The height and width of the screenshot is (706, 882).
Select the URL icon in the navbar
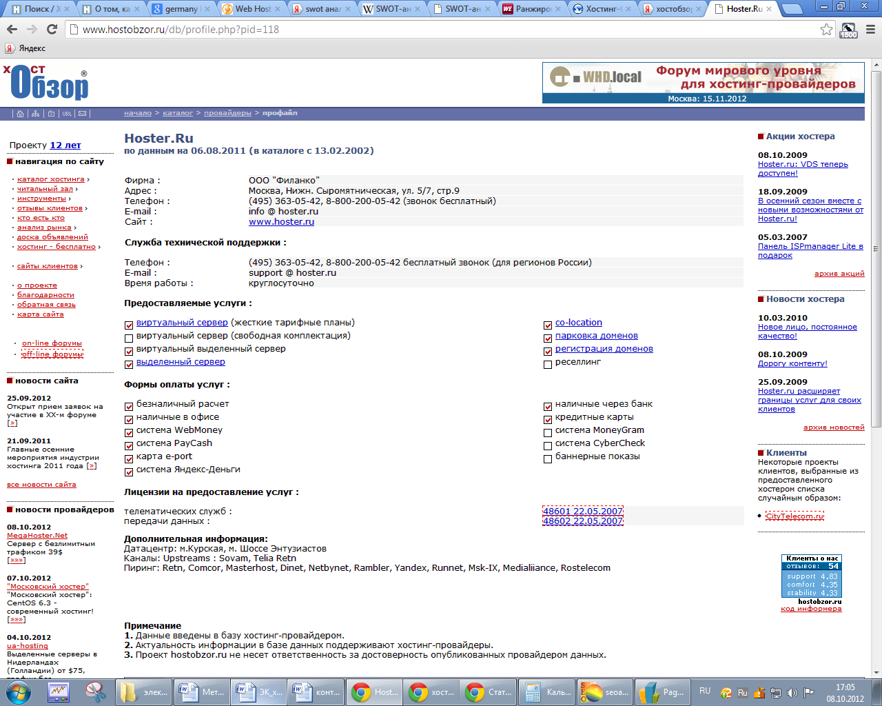pyautogui.click(x=67, y=114)
